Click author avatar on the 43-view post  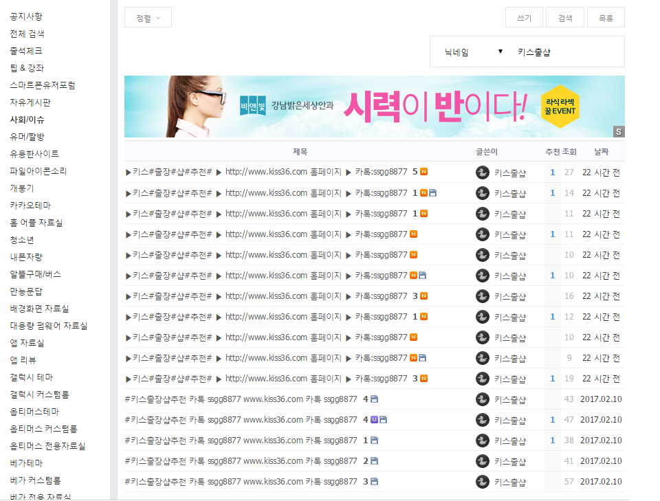[x=483, y=399]
